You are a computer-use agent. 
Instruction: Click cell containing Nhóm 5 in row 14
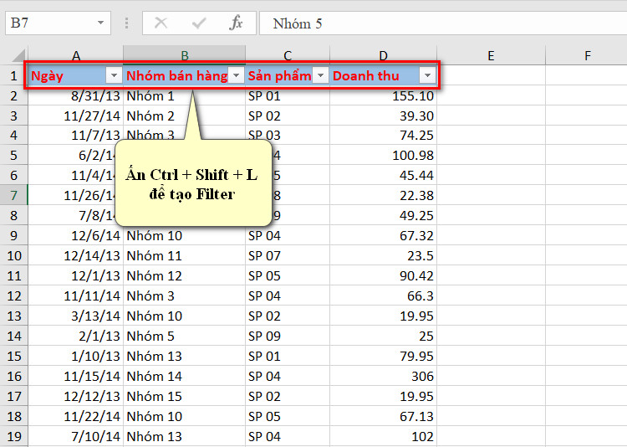click(x=185, y=336)
